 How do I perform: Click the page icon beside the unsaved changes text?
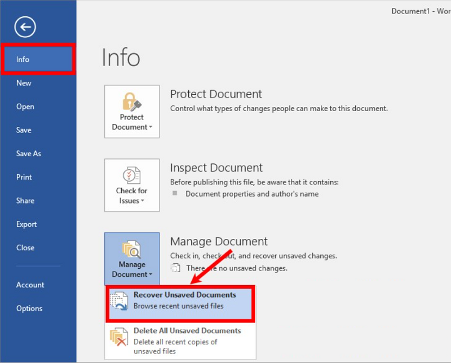(176, 268)
